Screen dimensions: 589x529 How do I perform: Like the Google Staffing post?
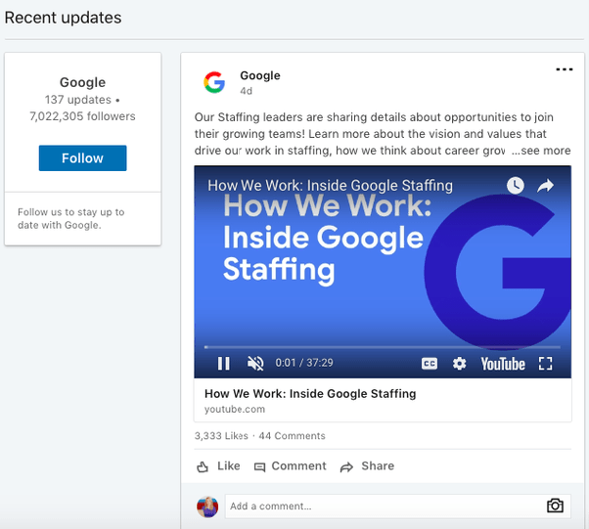click(218, 466)
